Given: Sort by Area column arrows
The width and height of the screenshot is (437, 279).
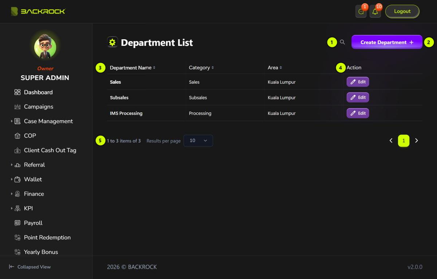Looking at the screenshot, I should click(x=281, y=68).
